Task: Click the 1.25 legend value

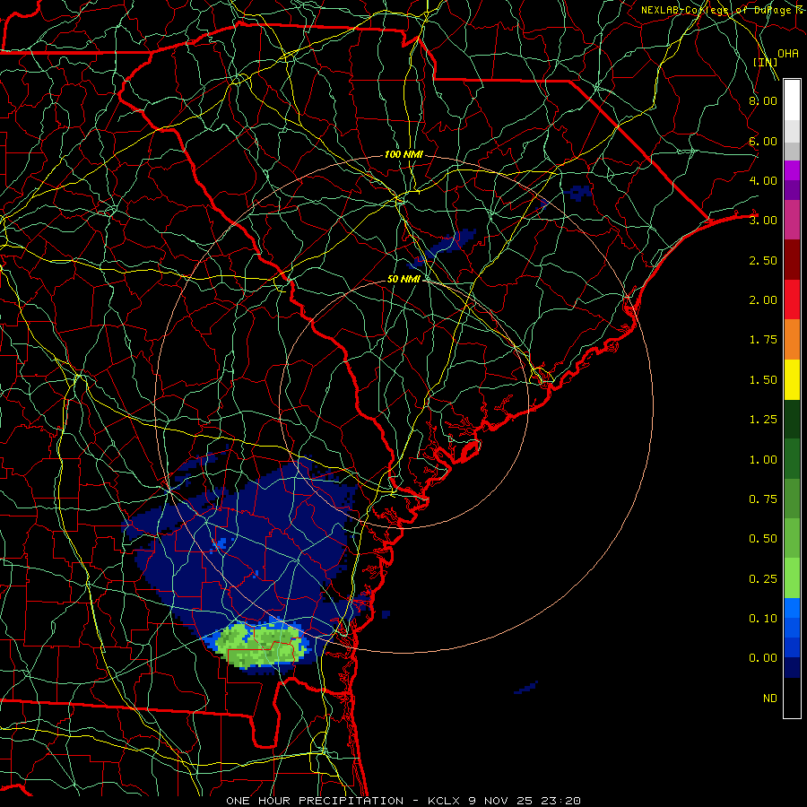Action: click(x=763, y=420)
